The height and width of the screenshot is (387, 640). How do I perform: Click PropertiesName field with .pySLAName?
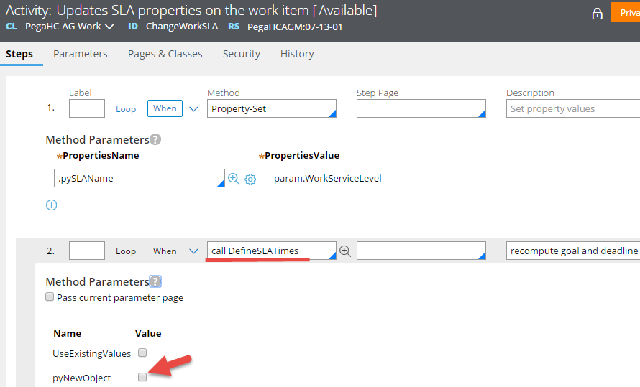pos(140,178)
